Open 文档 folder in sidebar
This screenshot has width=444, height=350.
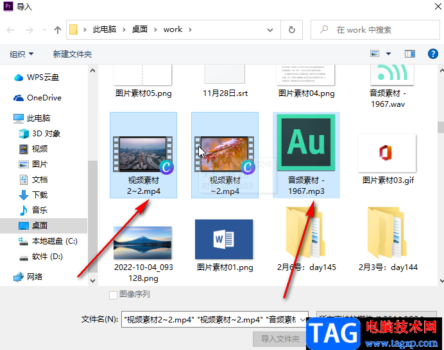pos(33,179)
